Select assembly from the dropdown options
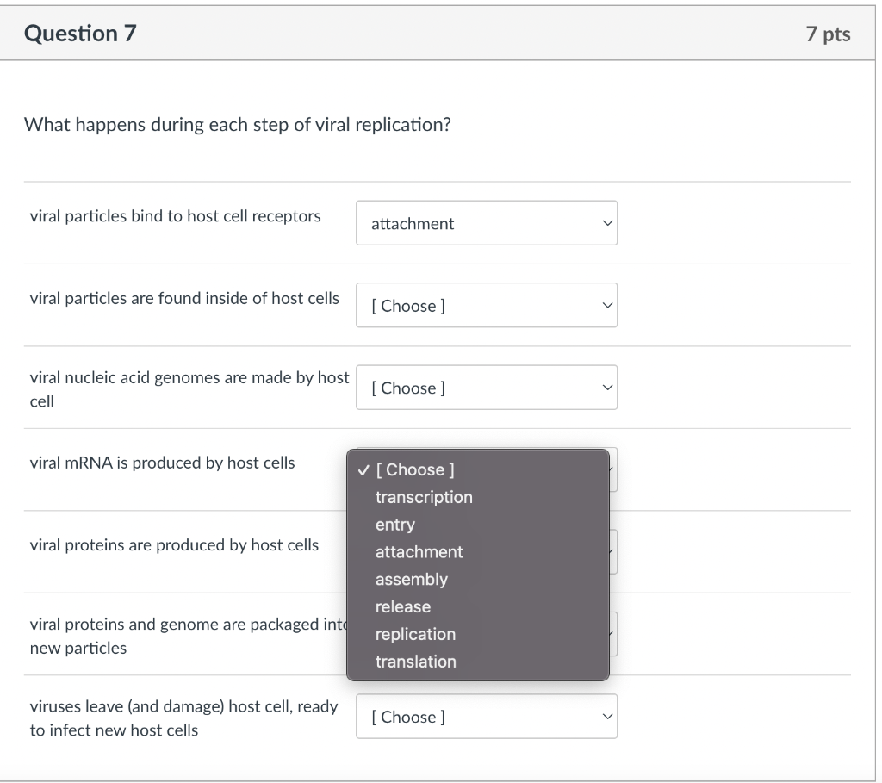 (x=412, y=580)
